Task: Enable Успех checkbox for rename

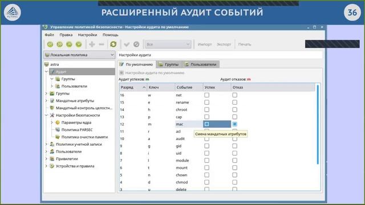Action: click(206, 102)
